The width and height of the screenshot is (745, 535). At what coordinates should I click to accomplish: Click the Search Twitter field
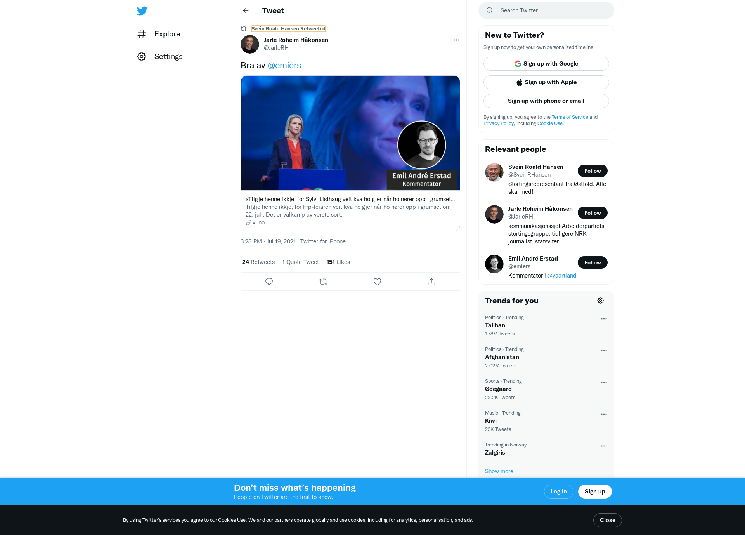(x=546, y=10)
